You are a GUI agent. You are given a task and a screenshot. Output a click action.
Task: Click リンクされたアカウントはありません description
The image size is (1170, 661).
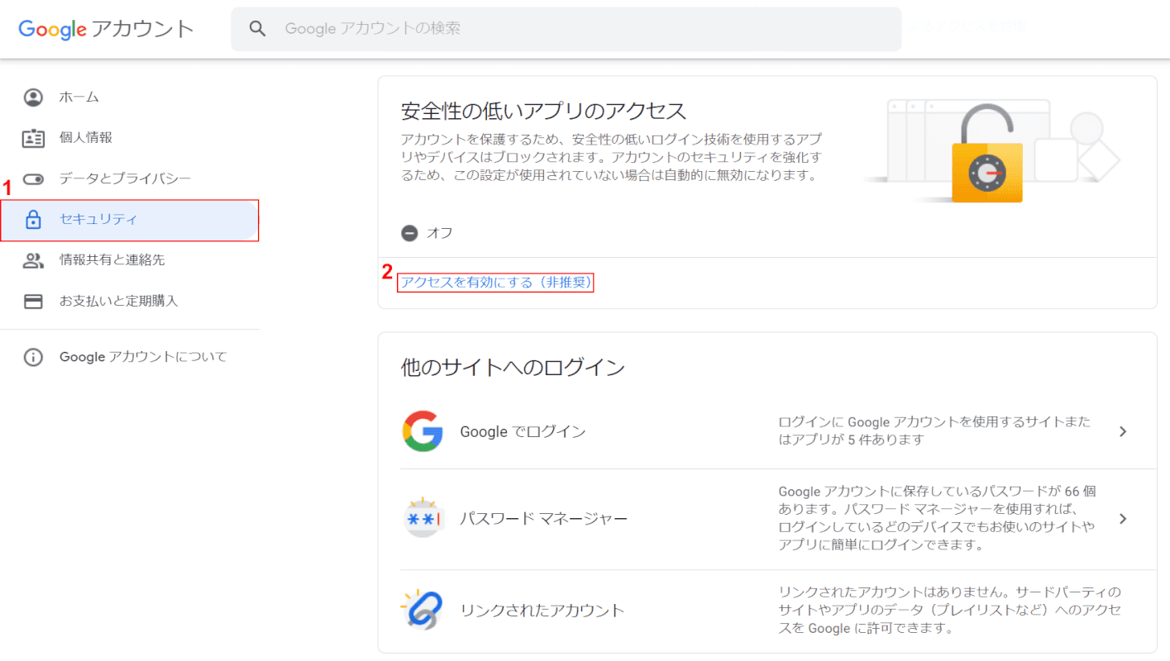pyautogui.click(x=949, y=610)
